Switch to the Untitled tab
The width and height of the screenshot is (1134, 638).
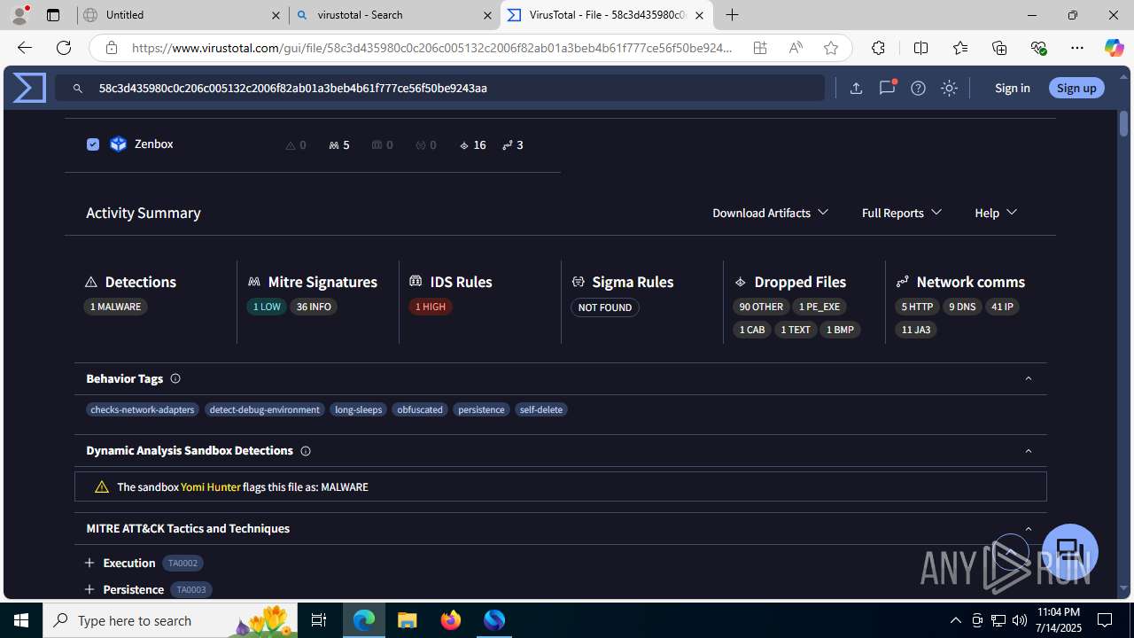tap(182, 15)
